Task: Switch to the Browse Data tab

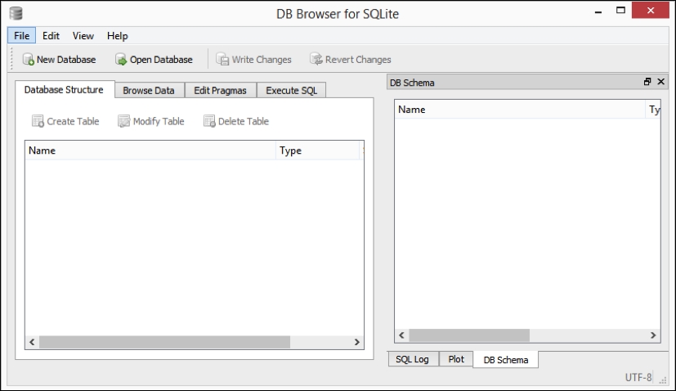Action: pyautogui.click(x=148, y=91)
